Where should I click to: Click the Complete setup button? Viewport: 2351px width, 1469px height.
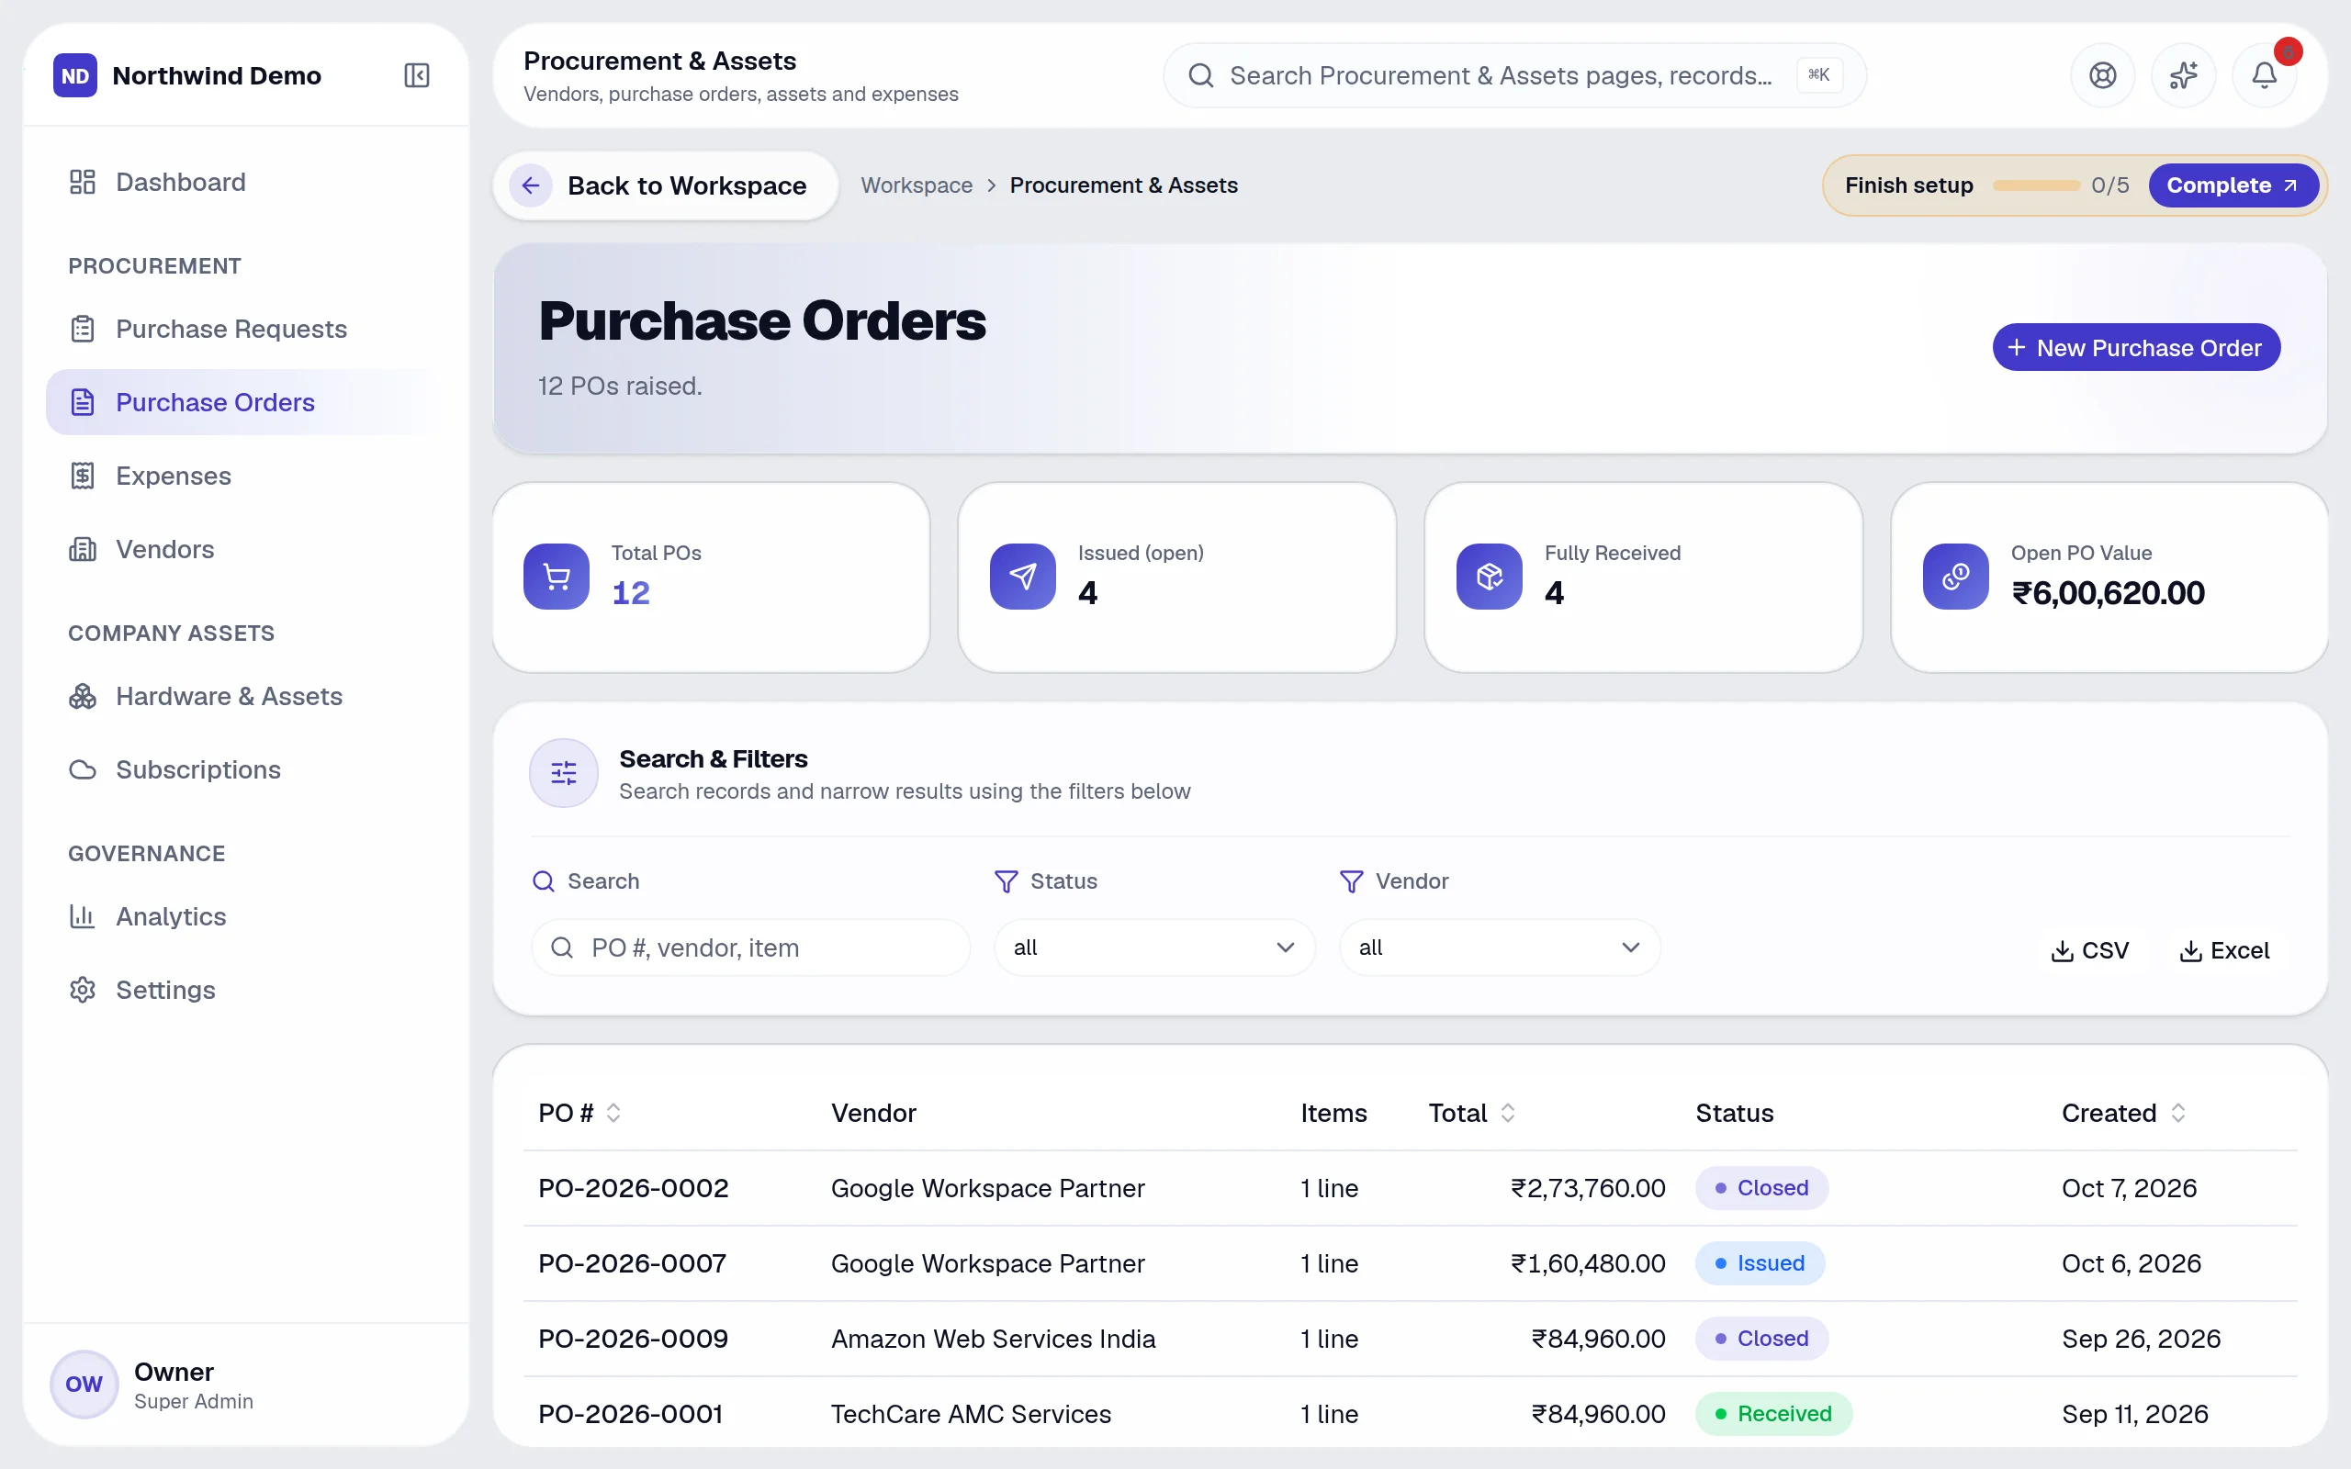(x=2233, y=185)
